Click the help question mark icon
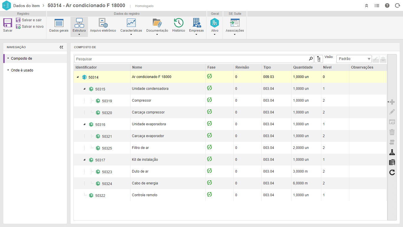Screen dimensions: 403x227 387,6
